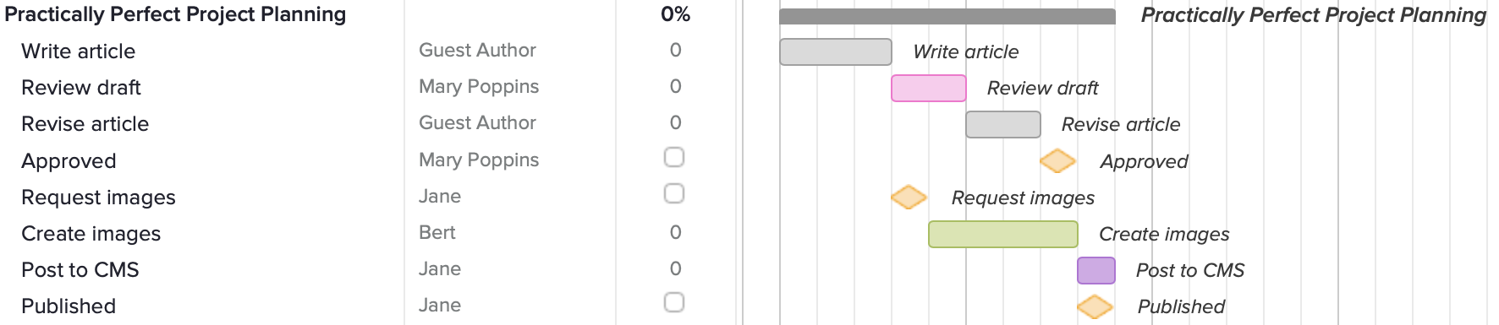1499x325 pixels.
Task: Click the green Create images bar
Action: (1003, 234)
